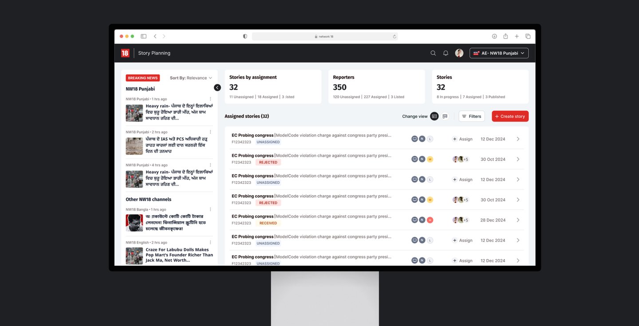Open the NW18 Bangla story thumbnail
639x326 pixels.
click(134, 223)
